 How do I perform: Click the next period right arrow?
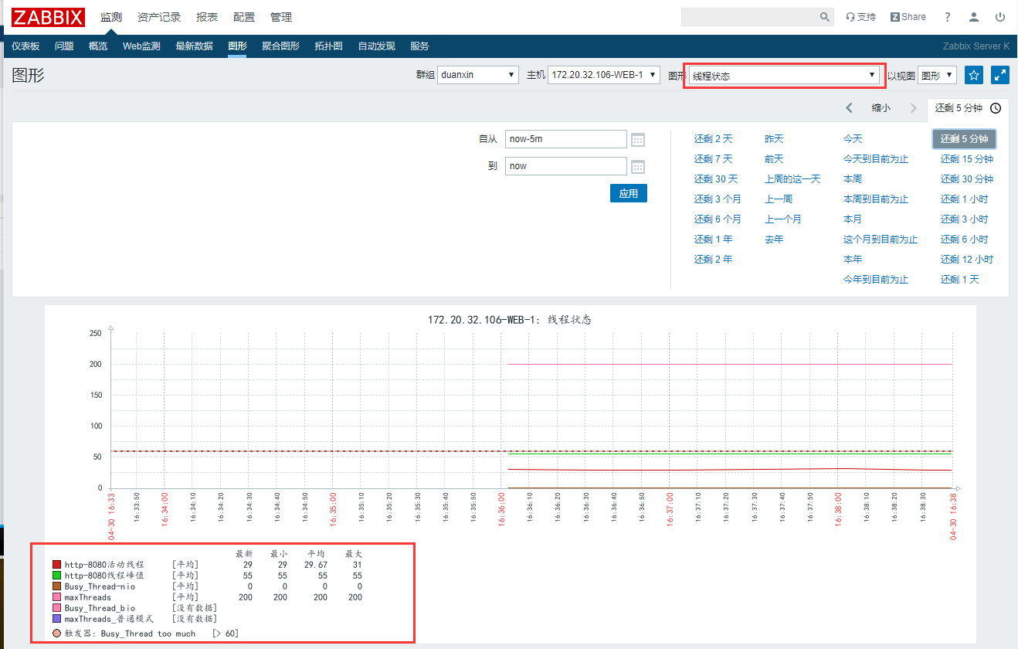913,108
